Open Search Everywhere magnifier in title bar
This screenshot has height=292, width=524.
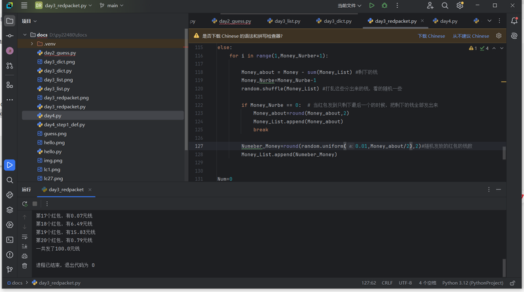point(445,5)
